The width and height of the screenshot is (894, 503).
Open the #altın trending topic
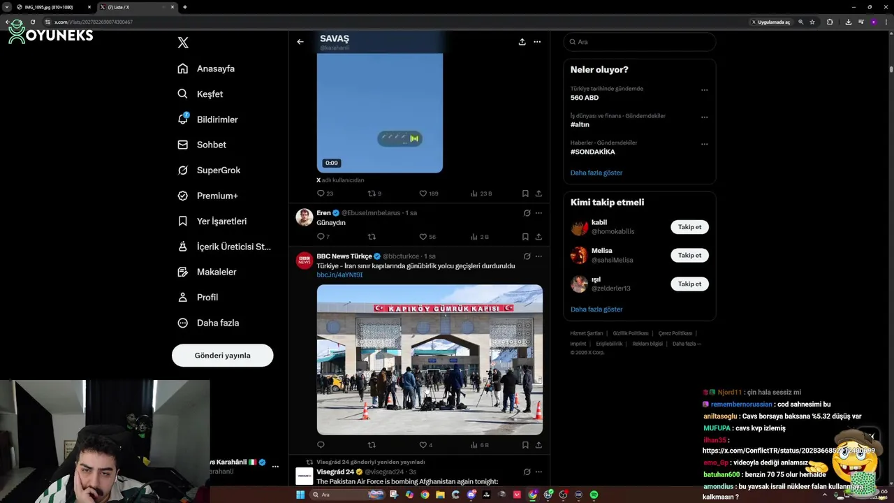tap(580, 124)
